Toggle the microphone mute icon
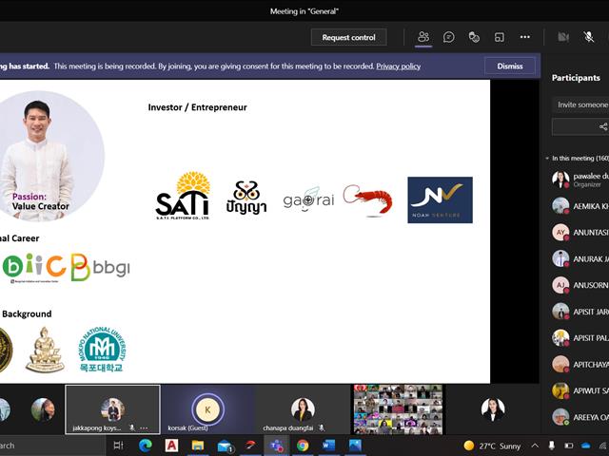 [x=589, y=37]
